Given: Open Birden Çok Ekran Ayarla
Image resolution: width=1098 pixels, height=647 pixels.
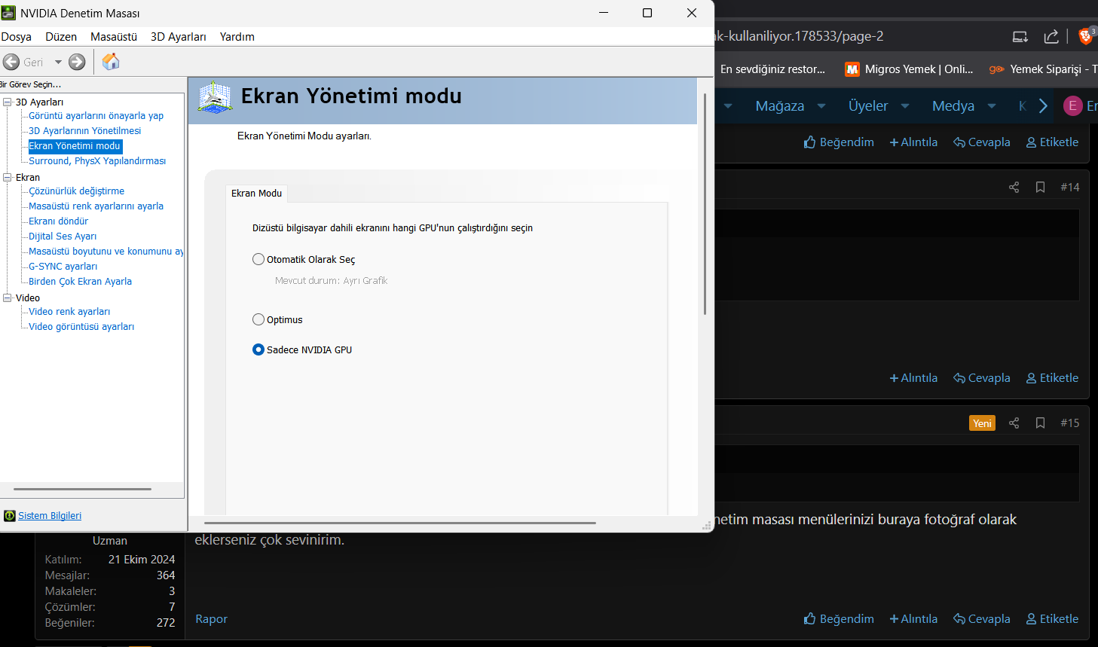Looking at the screenshot, I should point(80,282).
